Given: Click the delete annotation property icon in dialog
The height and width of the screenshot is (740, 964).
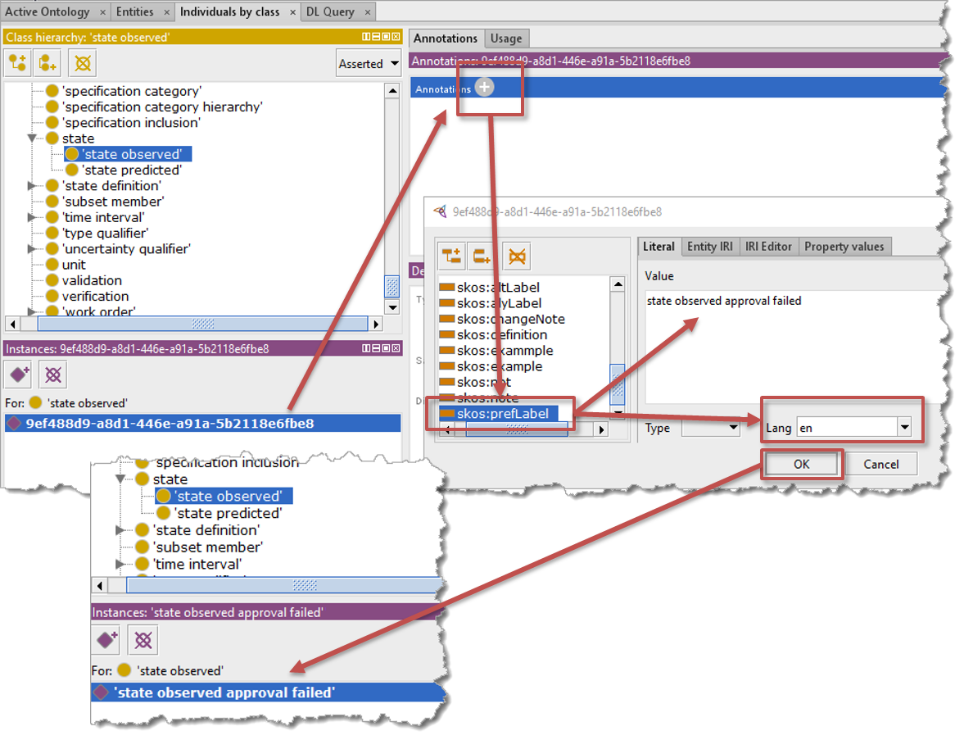Looking at the screenshot, I should point(517,257).
